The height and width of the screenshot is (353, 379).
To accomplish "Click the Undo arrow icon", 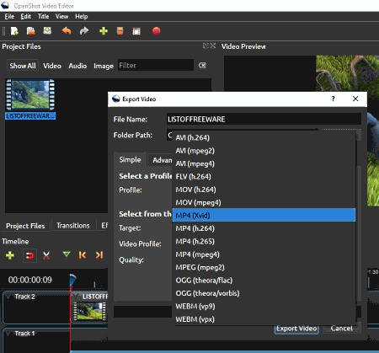I will [67, 30].
